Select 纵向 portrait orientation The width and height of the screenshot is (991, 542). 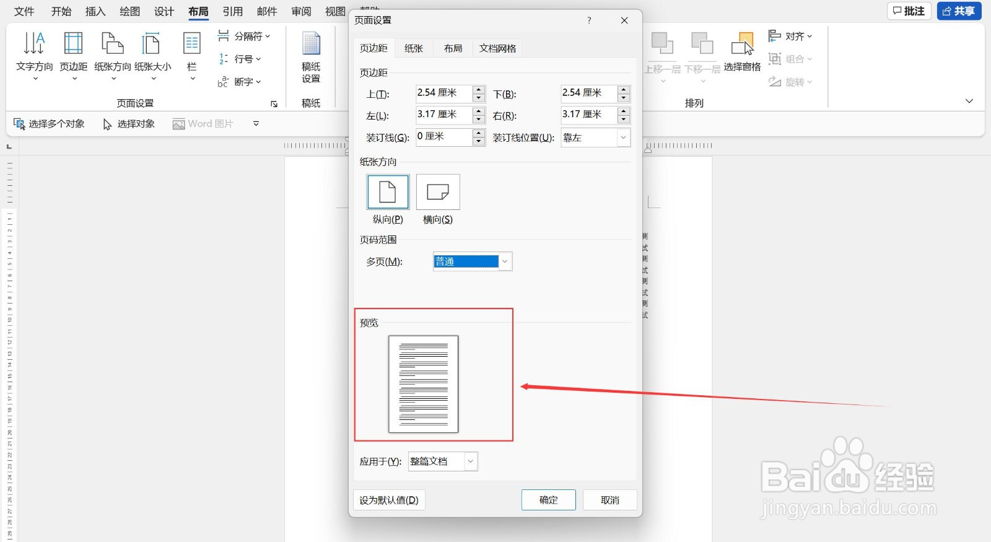pyautogui.click(x=388, y=192)
